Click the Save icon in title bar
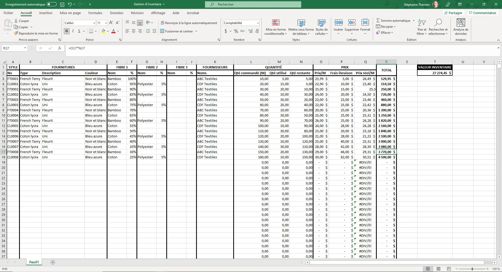Screen dimensions: 502x272 click(x=62, y=4)
